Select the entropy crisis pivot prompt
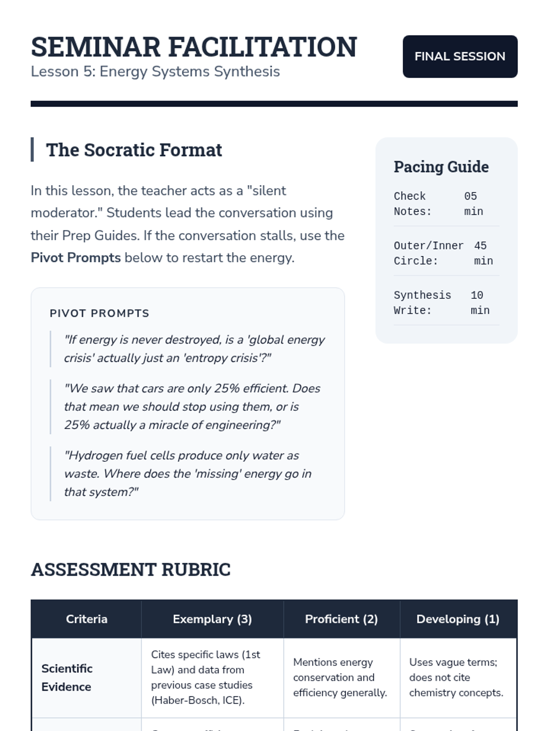548x731 pixels. [194, 349]
